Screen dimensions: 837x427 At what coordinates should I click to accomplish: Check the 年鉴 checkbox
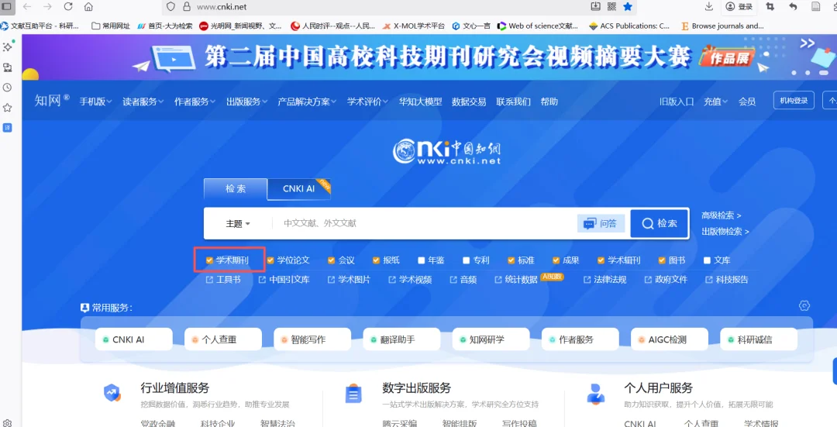point(421,260)
